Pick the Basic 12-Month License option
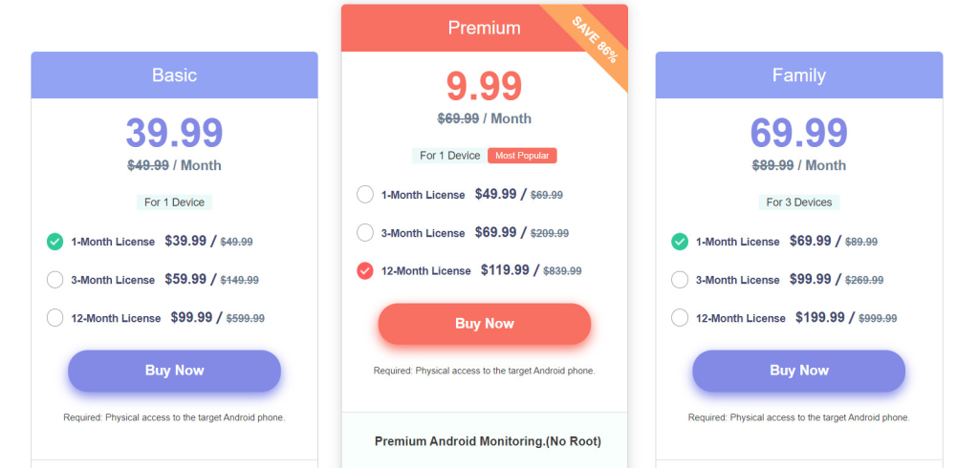 [x=54, y=318]
